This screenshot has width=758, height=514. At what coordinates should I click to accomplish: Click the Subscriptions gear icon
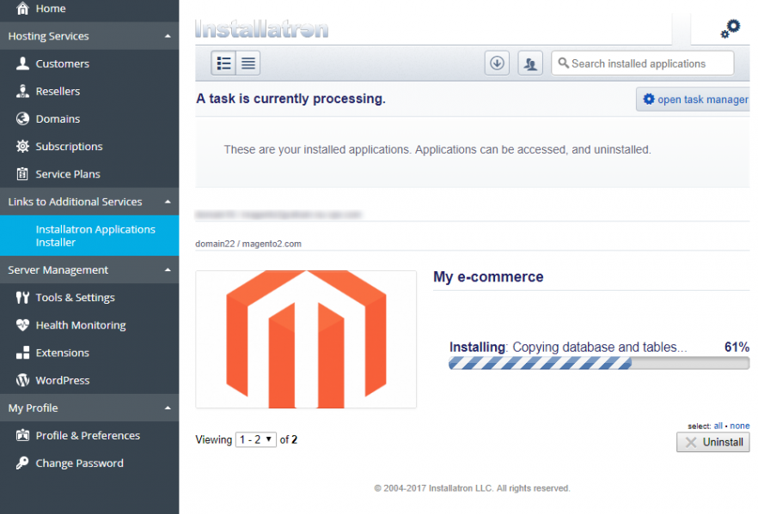[x=22, y=146]
